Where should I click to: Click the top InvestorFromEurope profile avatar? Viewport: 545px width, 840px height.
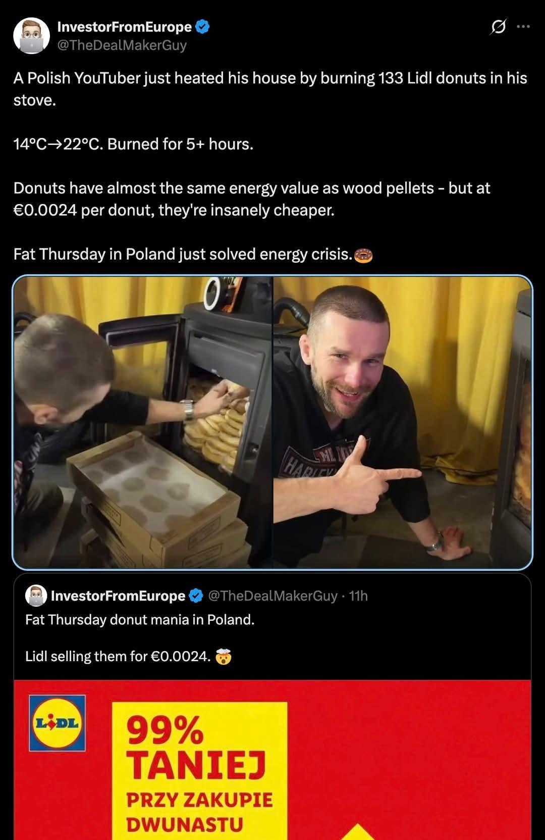[x=31, y=36]
